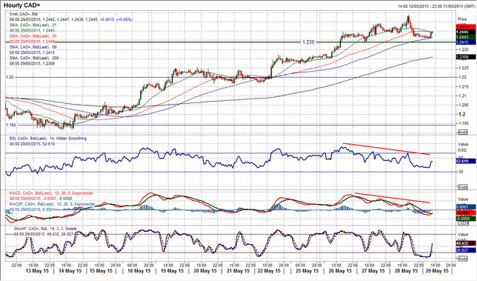The image size is (477, 281).
Task: Click the Auto scale button in RSI pane
Action: coord(462,187)
